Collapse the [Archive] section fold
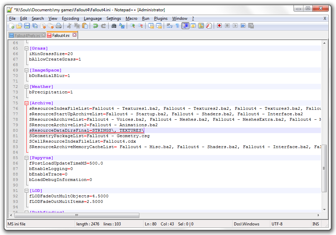Screen dimensions: 336x235 tap(27, 103)
